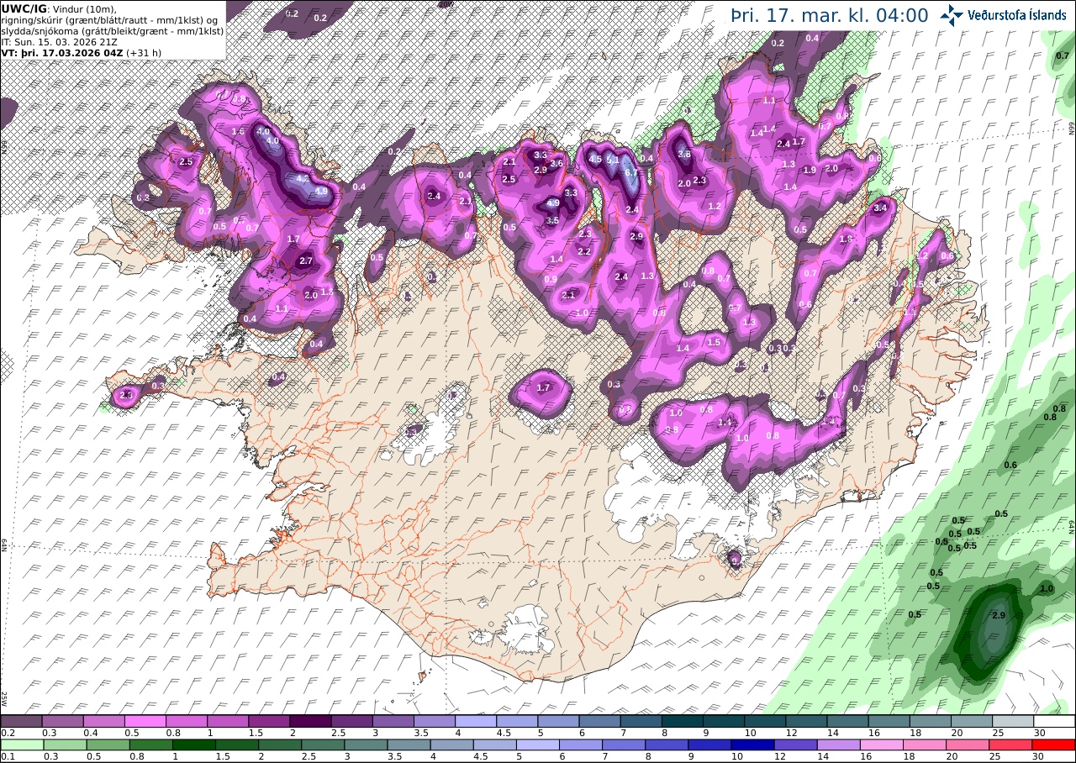Click the 2.7 snowfall value on the map
Screen dimensions: 1076x763
click(306, 261)
